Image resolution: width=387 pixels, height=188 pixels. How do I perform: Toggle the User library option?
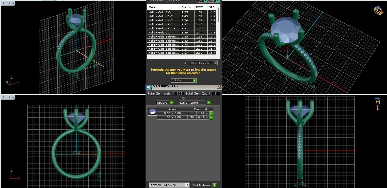click(x=214, y=1)
